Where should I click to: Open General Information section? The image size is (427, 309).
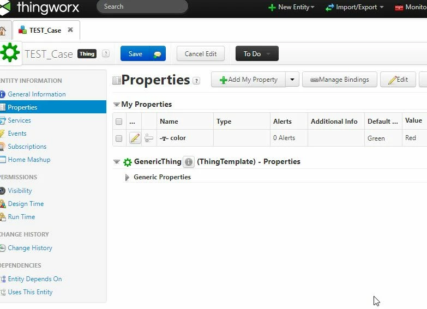tap(37, 94)
